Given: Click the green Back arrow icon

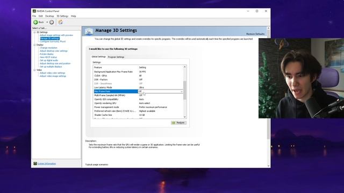Looking at the screenshot, I should coord(35,22).
